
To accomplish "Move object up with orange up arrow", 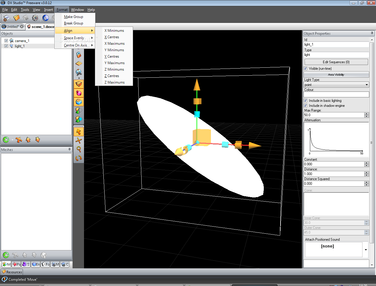I will [x=28, y=140].
